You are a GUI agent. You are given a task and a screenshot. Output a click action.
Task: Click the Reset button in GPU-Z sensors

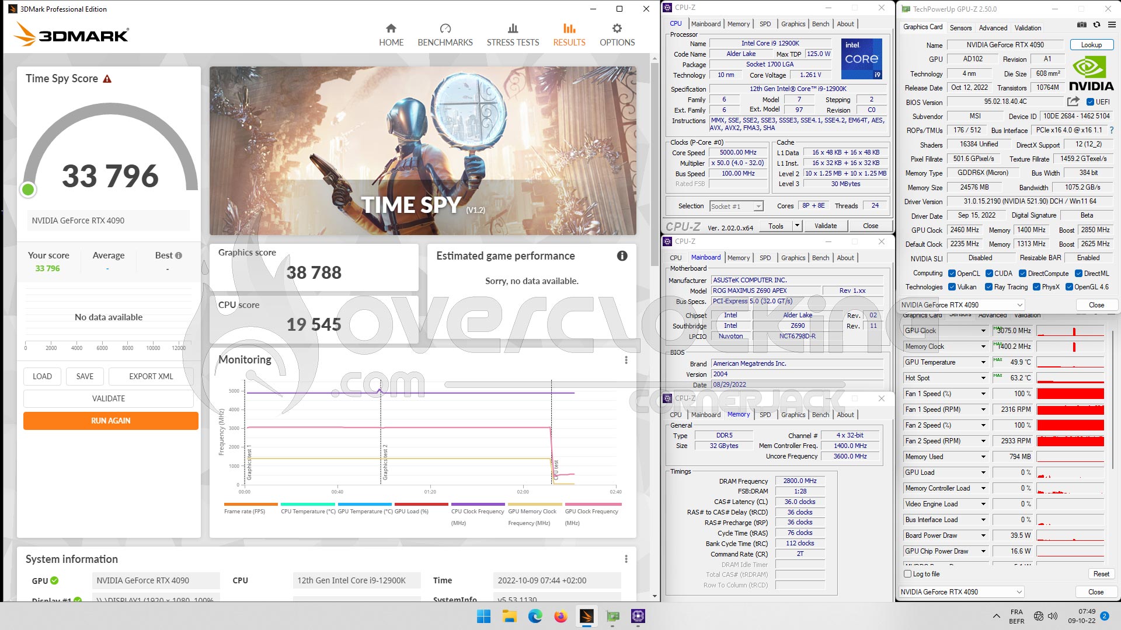(1101, 574)
